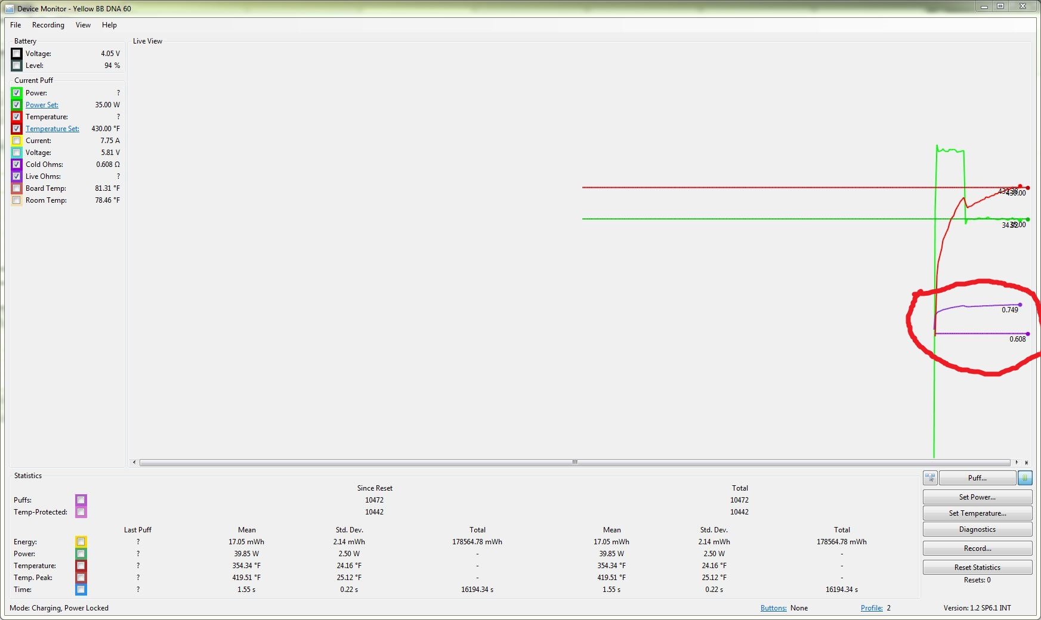
Task: Uncheck the Live Ohms checkbox
Action: 17,176
